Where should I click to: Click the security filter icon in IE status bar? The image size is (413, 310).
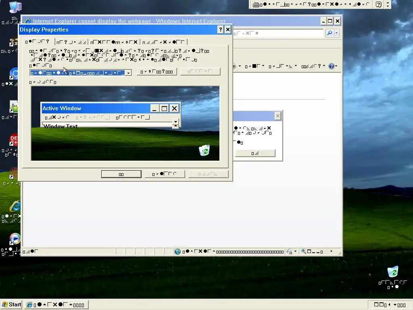tap(290, 252)
